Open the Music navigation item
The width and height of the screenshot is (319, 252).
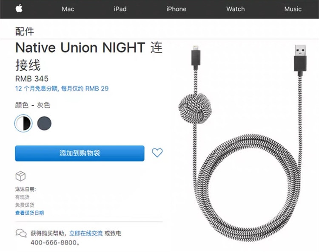(293, 9)
